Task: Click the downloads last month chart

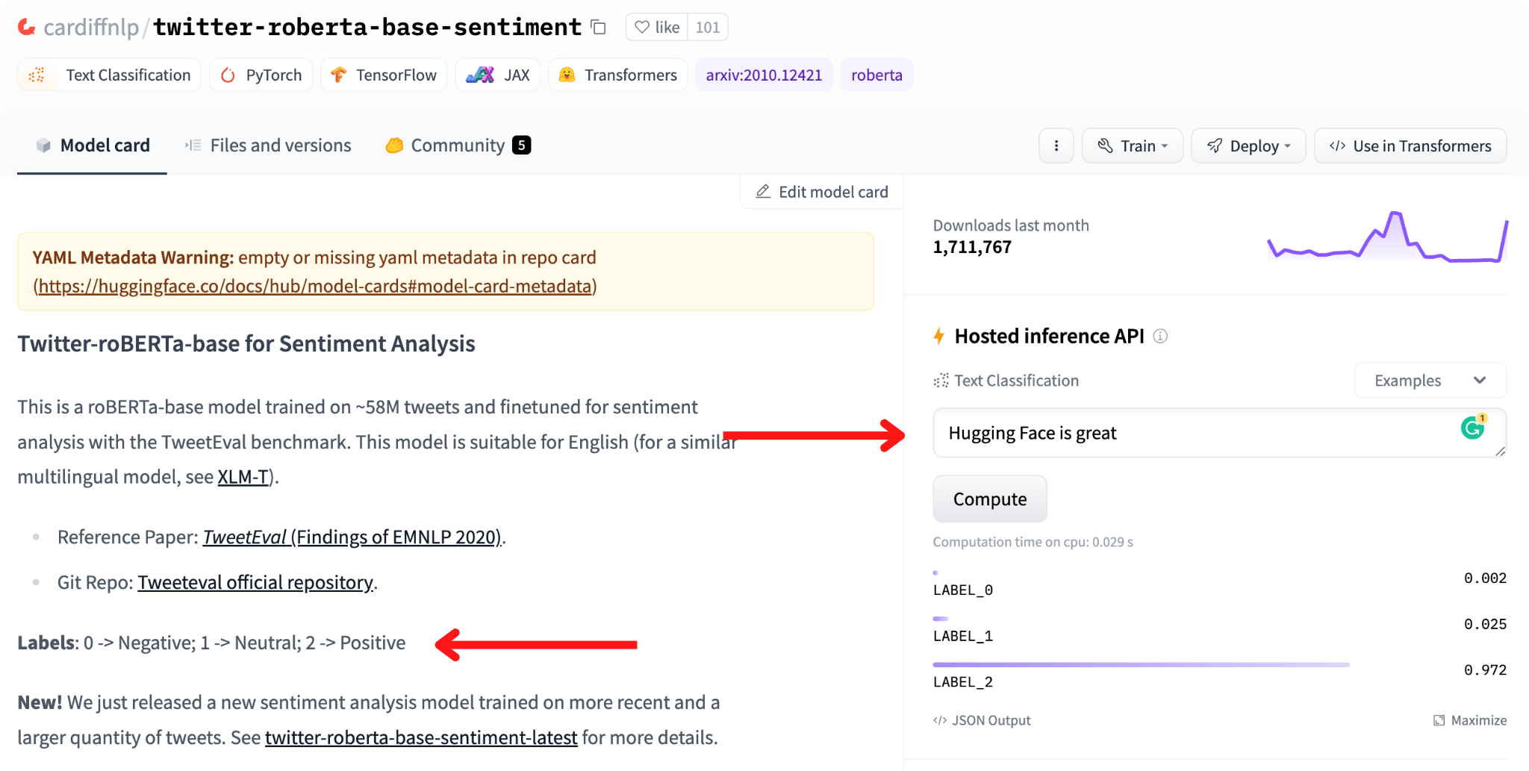Action: 1387,237
